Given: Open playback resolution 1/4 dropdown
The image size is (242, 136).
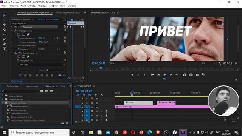Looking at the screenshot, I should (208, 63).
